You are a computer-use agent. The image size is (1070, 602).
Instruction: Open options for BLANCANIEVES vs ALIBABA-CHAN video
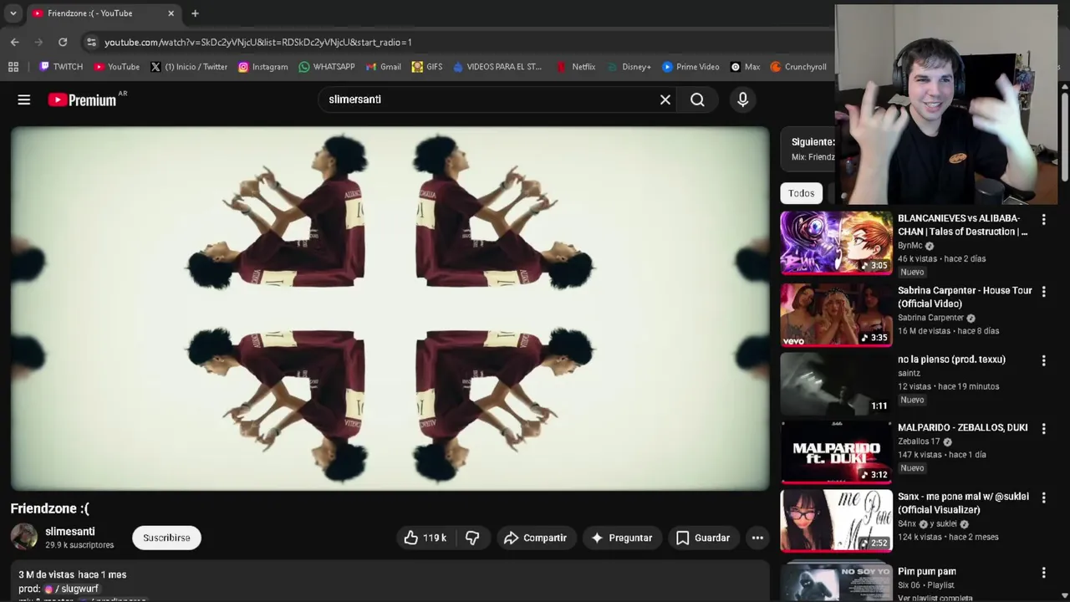tap(1043, 219)
